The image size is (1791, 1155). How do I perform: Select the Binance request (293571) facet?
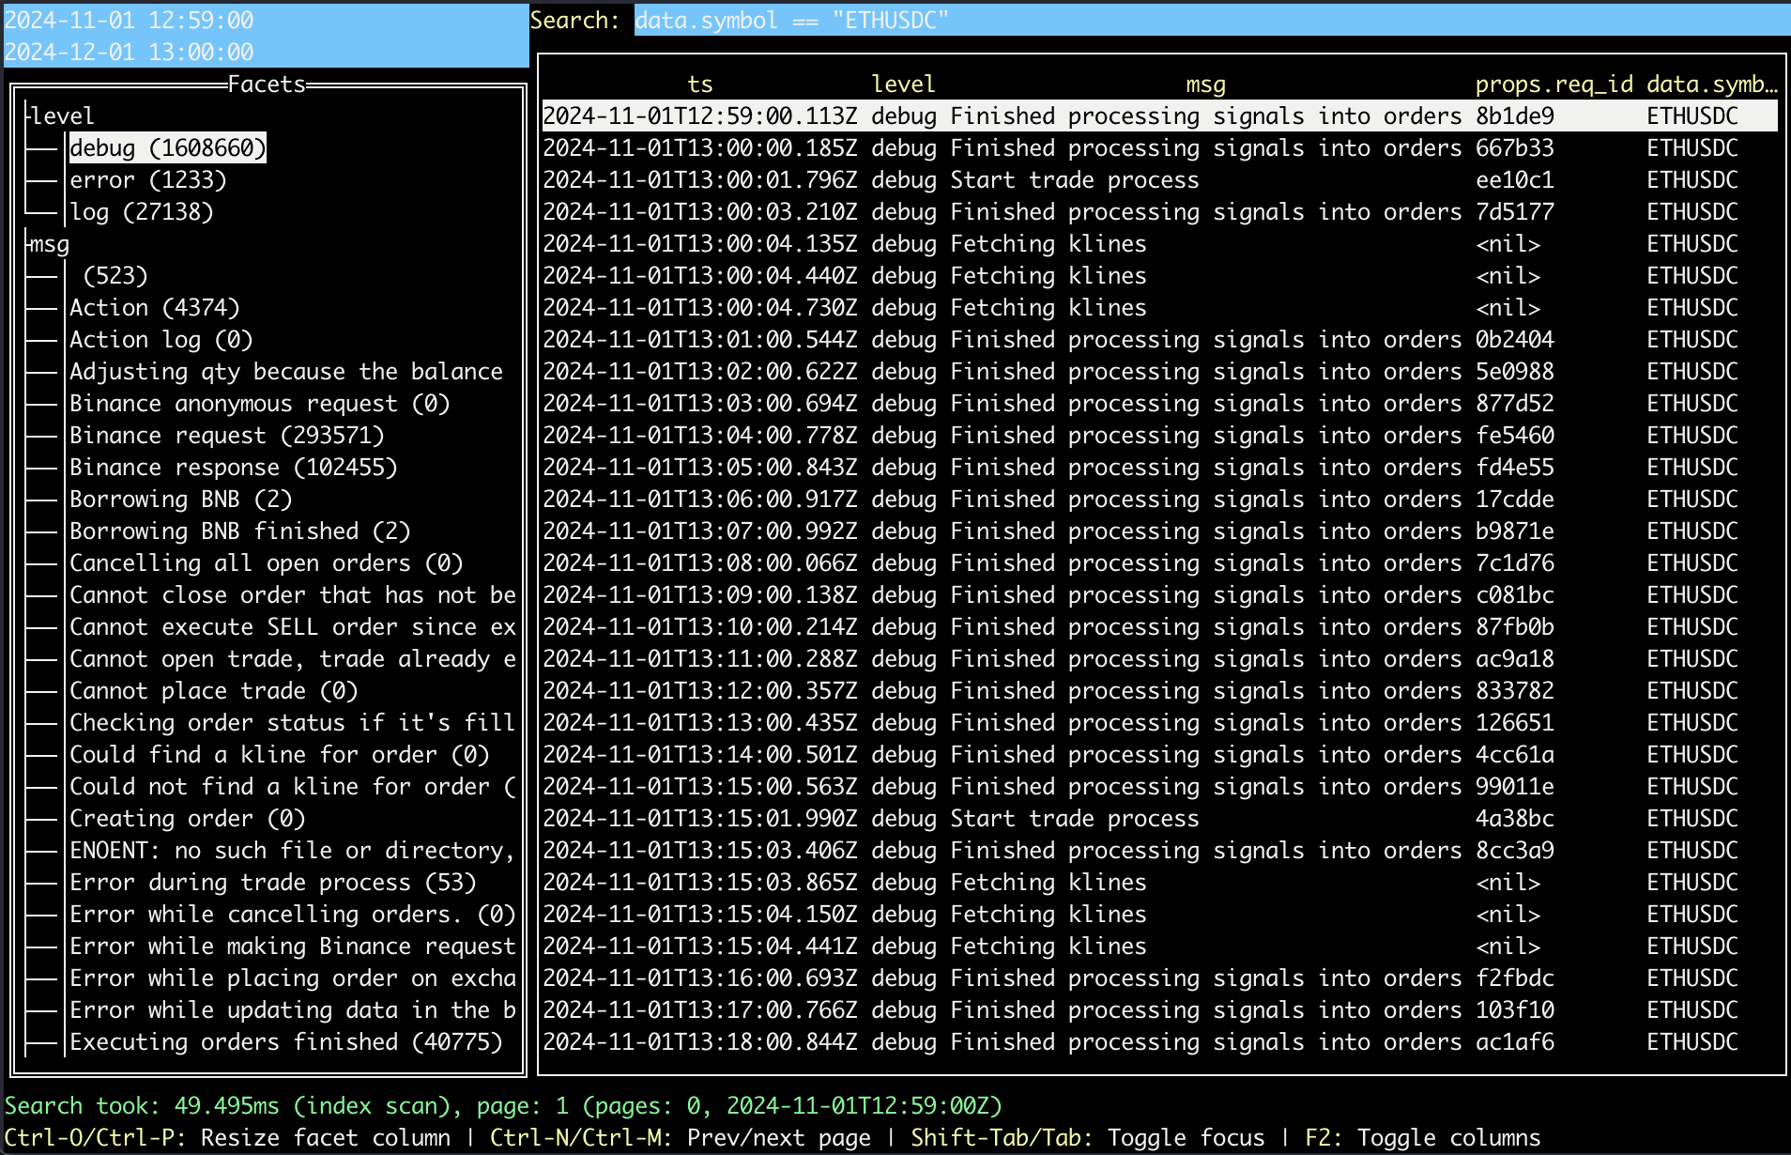(226, 435)
